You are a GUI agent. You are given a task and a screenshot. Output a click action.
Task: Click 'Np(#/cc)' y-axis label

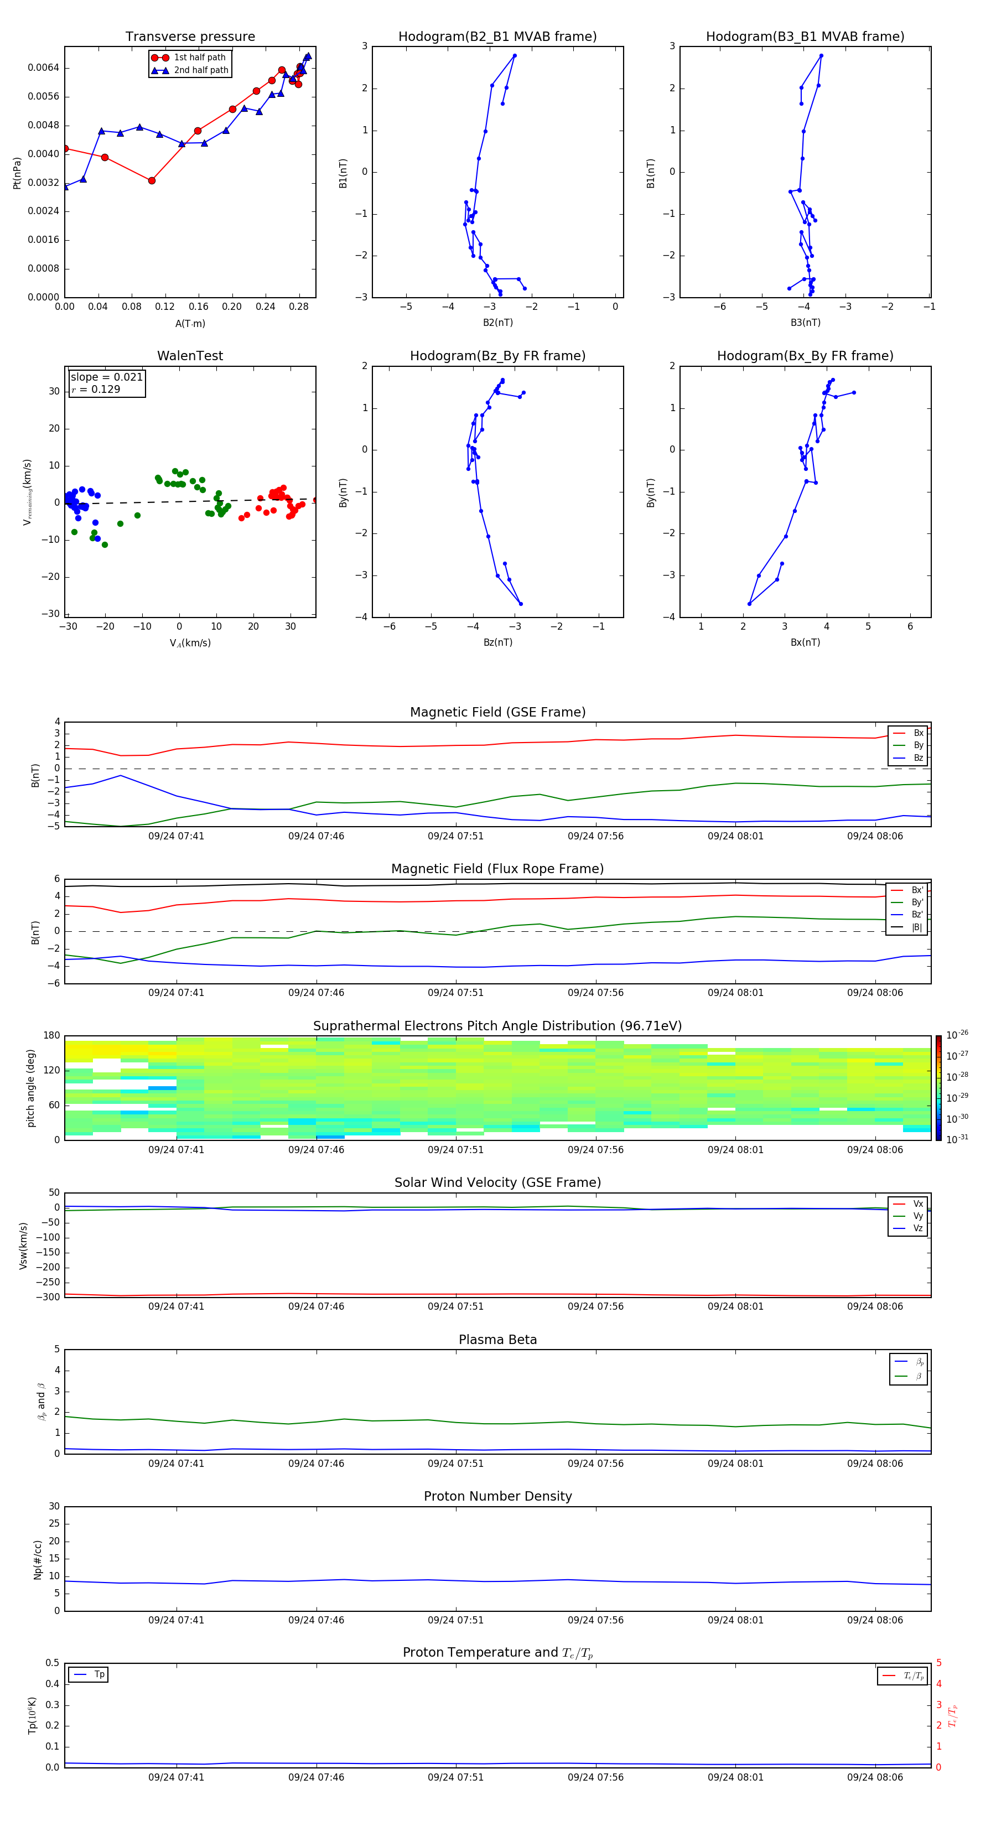pos(38,1559)
